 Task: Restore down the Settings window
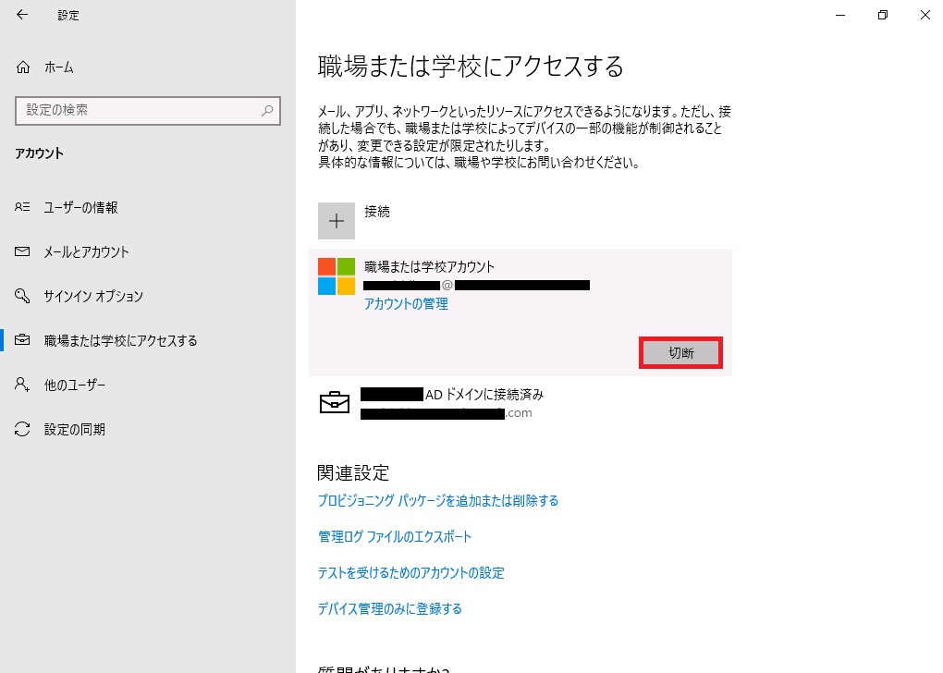click(x=882, y=15)
